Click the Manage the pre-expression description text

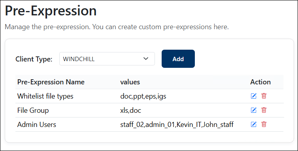[x=117, y=27]
